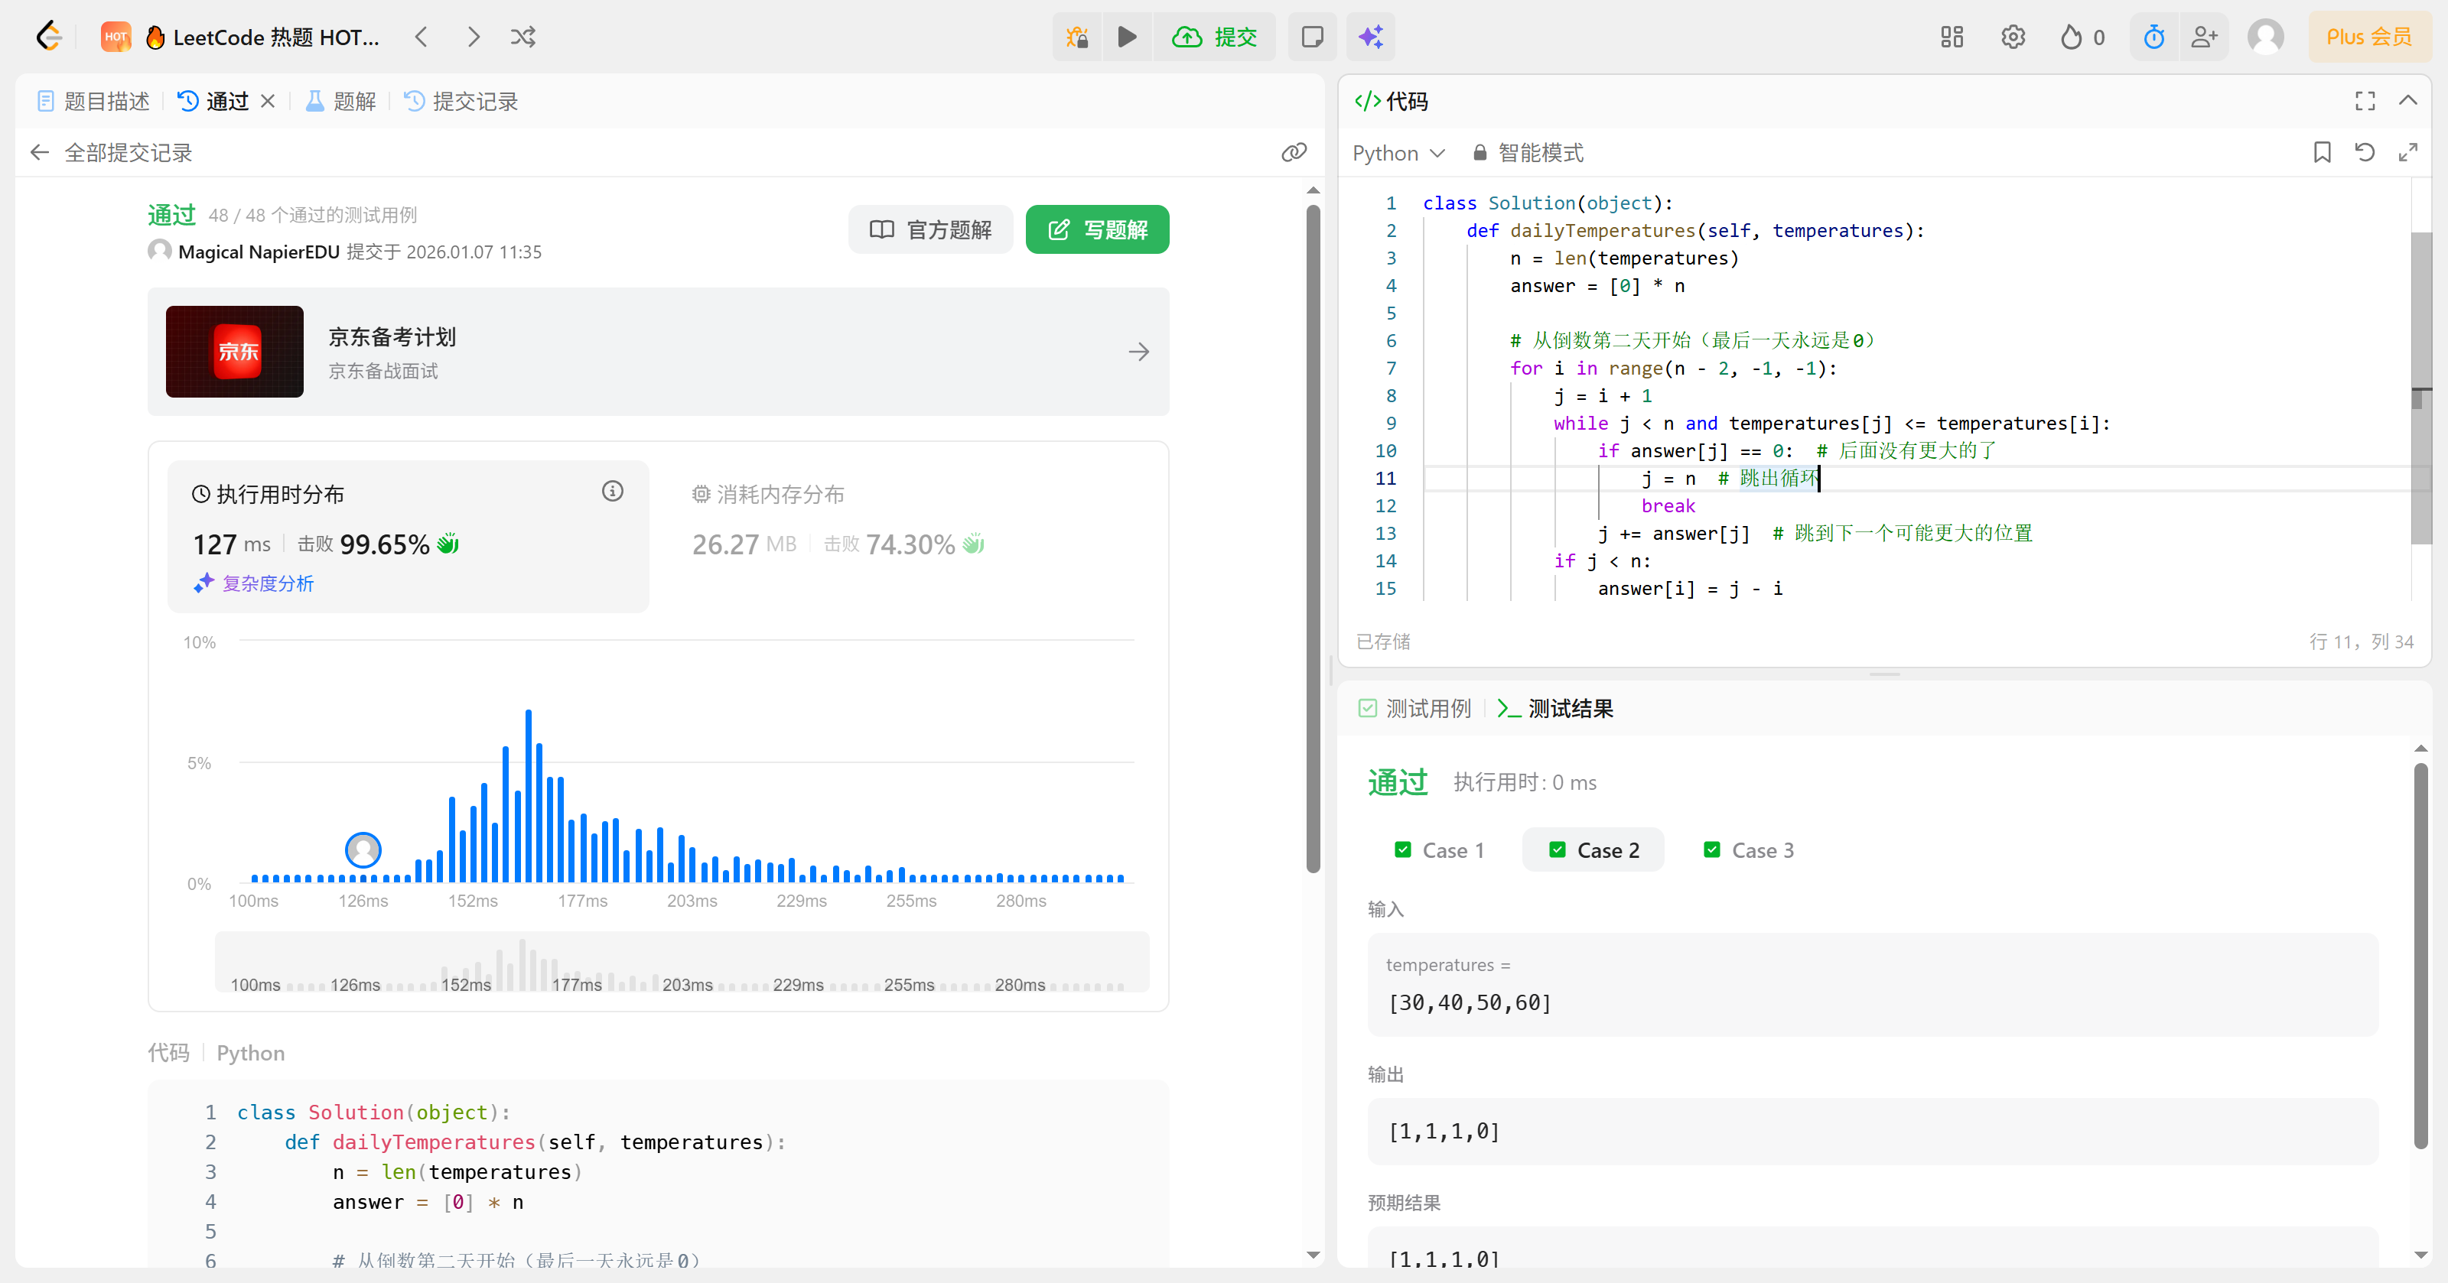Viewport: 2448px width, 1283px height.
Task: Switch to the 题解 tab
Action: 341,102
